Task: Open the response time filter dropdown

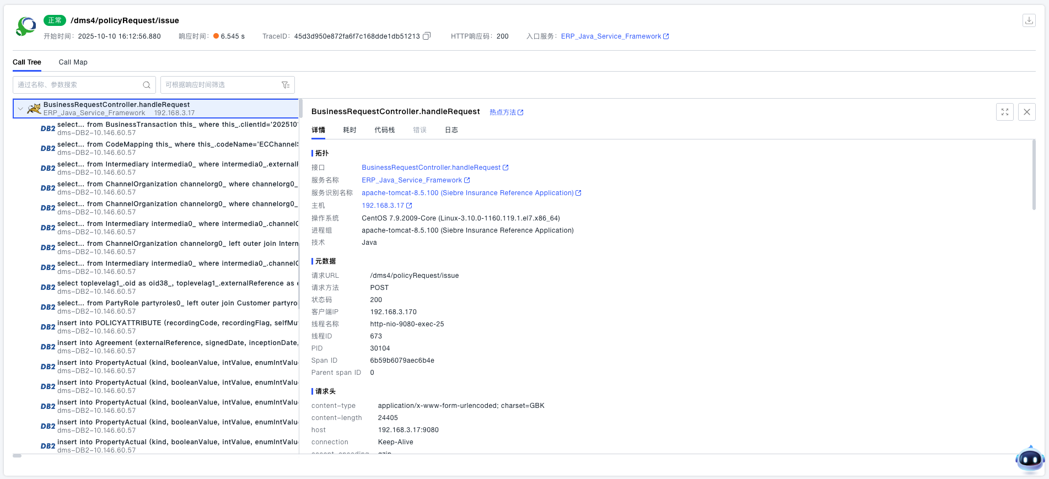Action: [220, 85]
